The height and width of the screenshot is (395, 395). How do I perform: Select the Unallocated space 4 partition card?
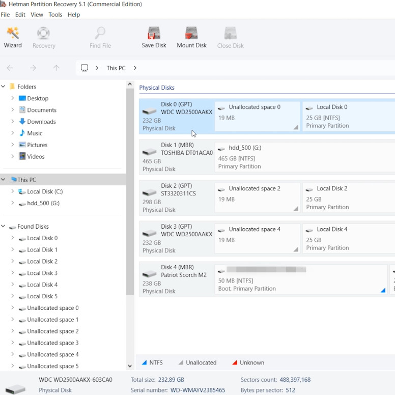[257, 238]
